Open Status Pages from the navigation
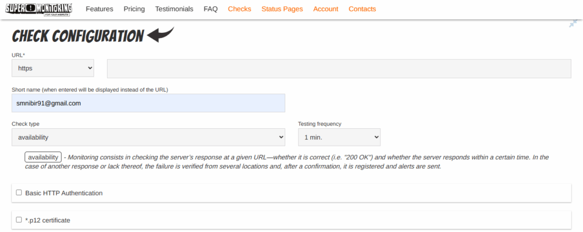This screenshot has width=583, height=232. point(282,9)
